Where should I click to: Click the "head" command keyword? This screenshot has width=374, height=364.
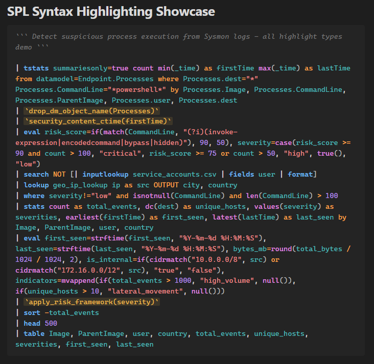point(32,324)
